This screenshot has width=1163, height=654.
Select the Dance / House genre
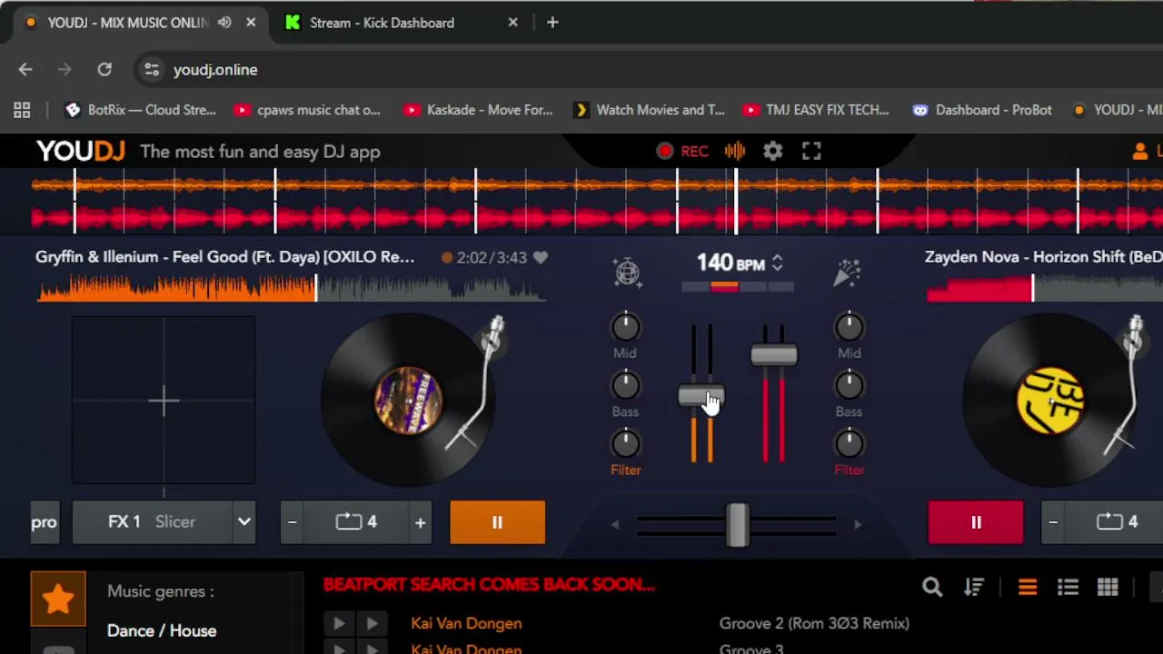click(x=162, y=630)
